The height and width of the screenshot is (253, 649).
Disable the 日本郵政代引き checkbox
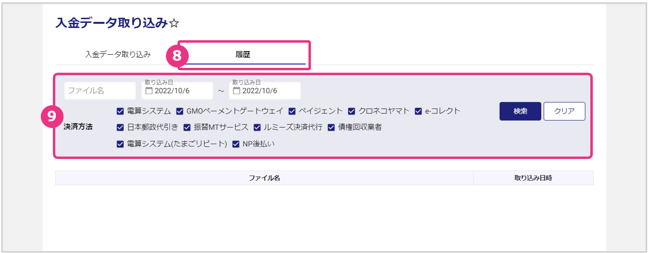(x=120, y=127)
